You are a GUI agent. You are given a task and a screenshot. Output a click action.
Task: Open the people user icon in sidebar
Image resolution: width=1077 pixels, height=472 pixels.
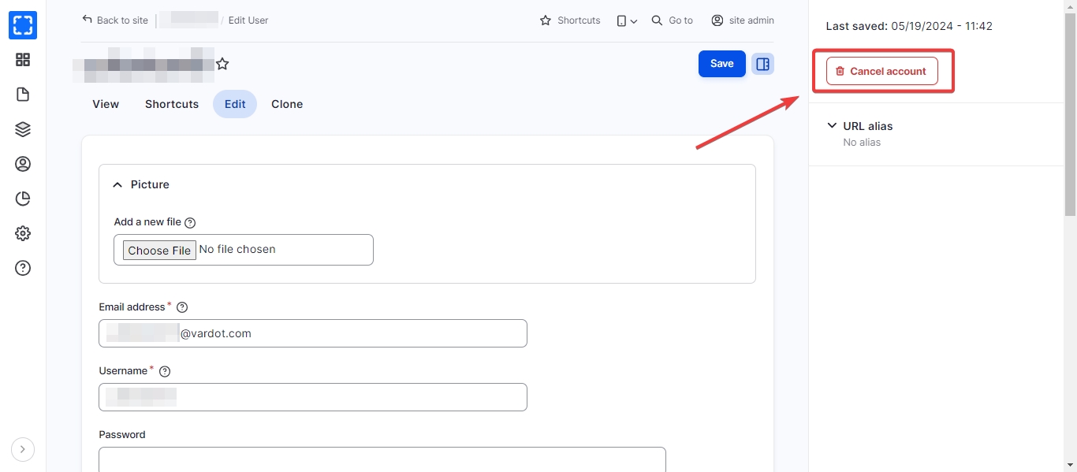point(23,164)
